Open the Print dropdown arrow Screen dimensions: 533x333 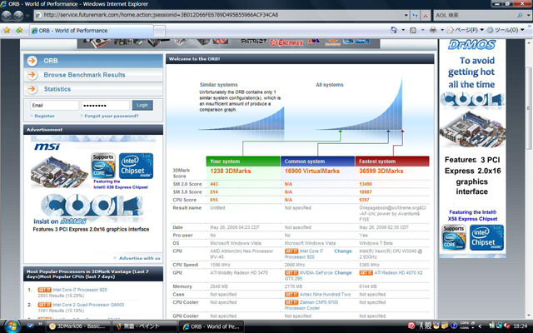[442, 30]
